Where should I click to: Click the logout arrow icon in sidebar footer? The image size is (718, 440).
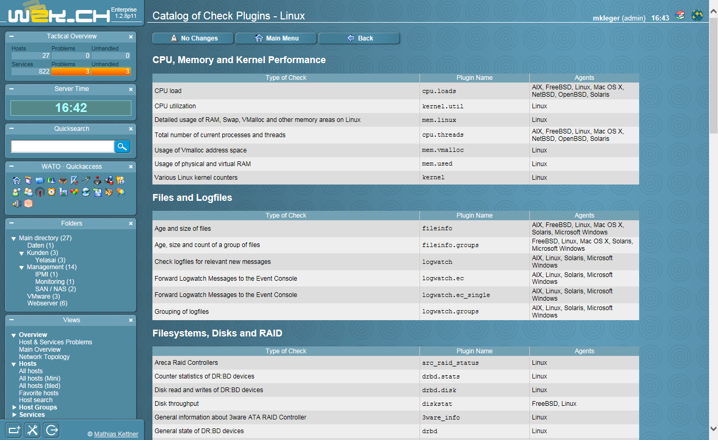(52, 430)
